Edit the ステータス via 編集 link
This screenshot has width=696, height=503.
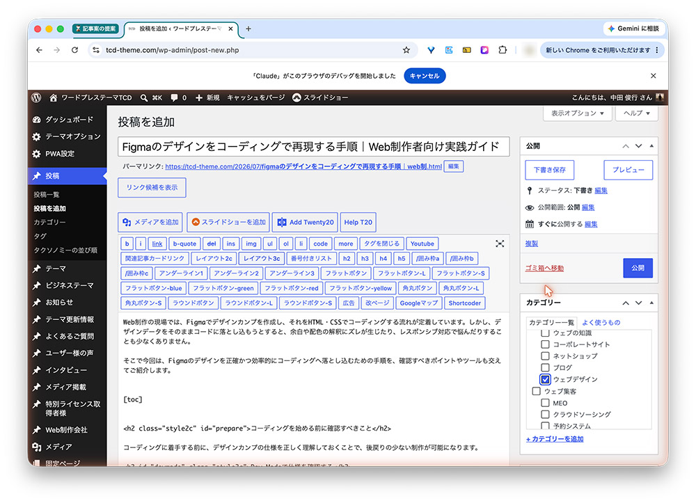coord(601,191)
